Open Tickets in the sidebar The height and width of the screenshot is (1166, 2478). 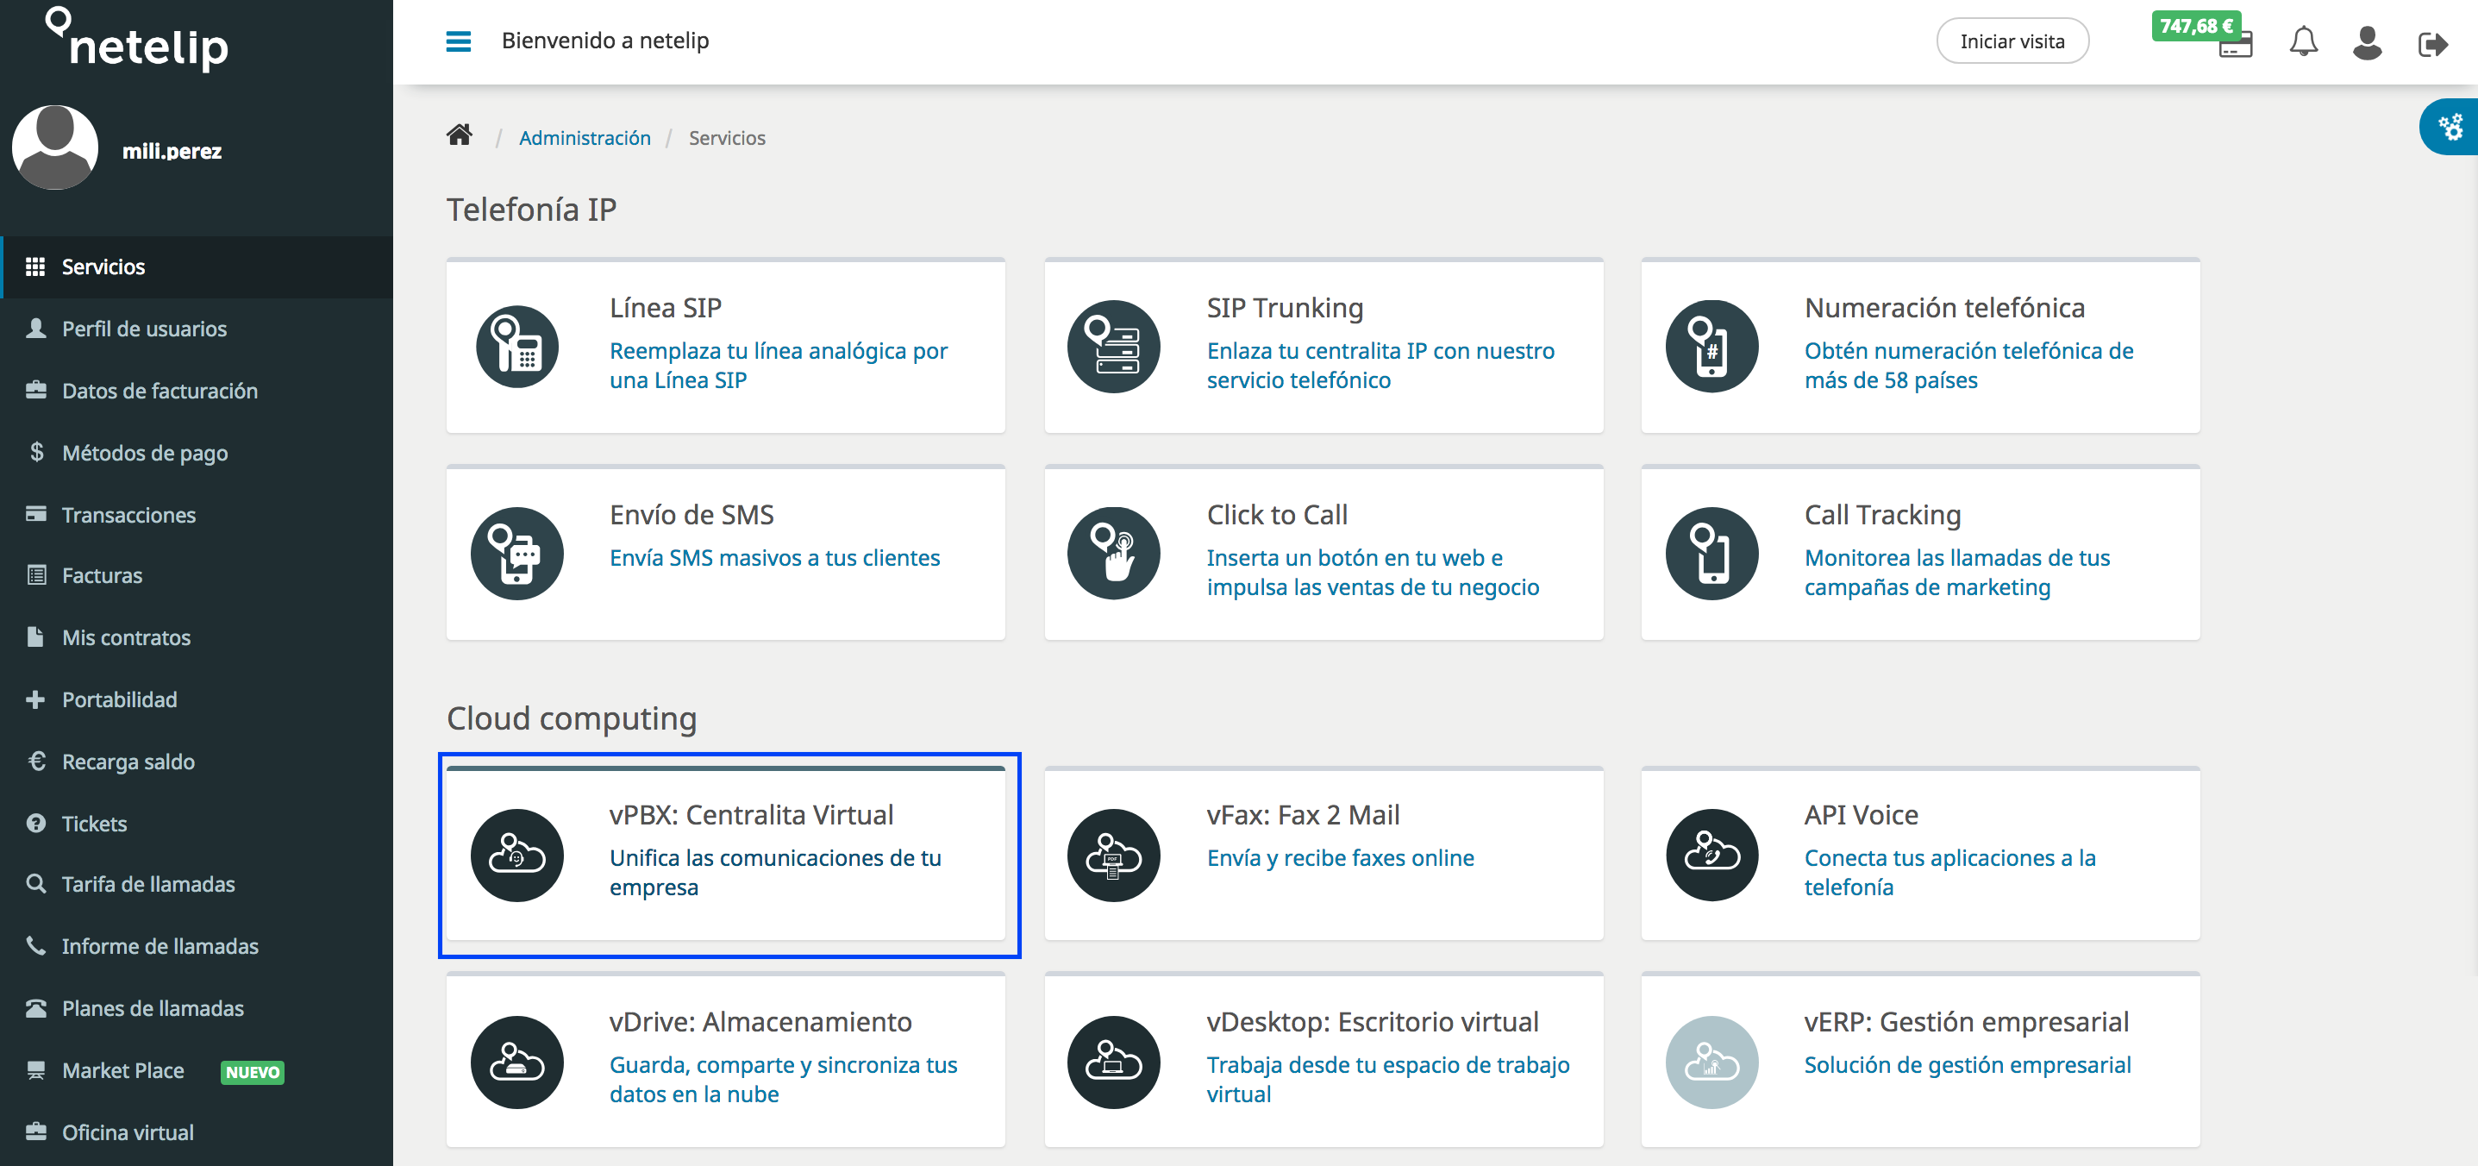[x=197, y=824]
